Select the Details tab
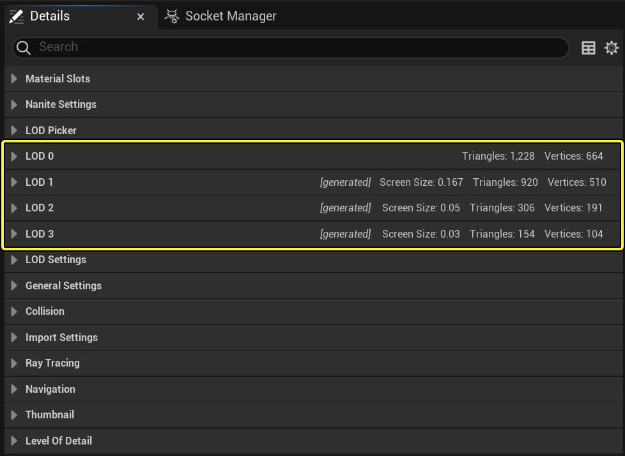Screen dimensions: 625x456 coord(50,17)
